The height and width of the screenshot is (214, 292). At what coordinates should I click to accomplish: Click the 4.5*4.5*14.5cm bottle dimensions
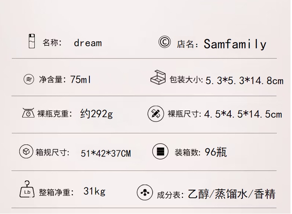pyautogui.click(x=243, y=114)
